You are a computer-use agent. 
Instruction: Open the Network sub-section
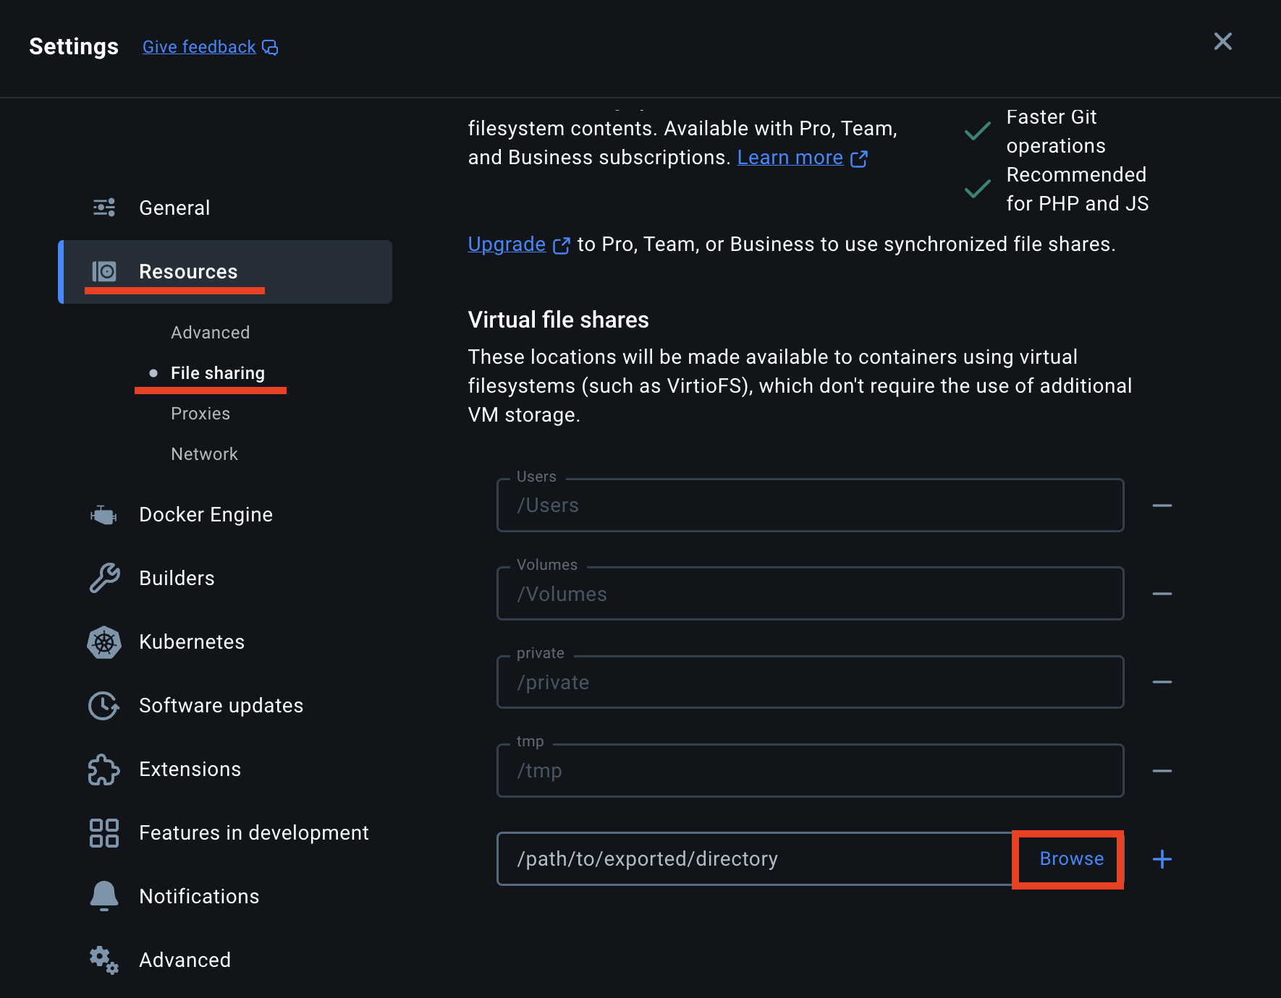204,454
